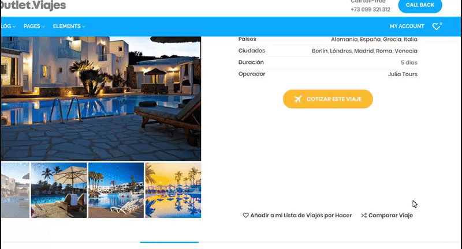
Task: Open the PAGES dropdown menu
Action: pos(34,26)
